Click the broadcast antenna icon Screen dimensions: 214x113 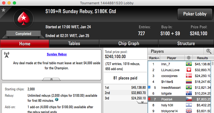[x=6, y=55]
